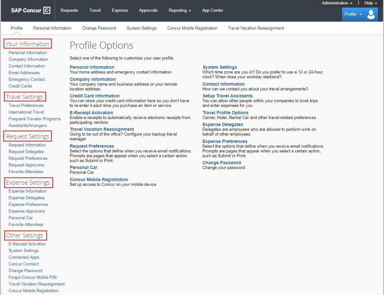Open Concur Mobile Registration sub-tab

pyautogui.click(x=192, y=28)
